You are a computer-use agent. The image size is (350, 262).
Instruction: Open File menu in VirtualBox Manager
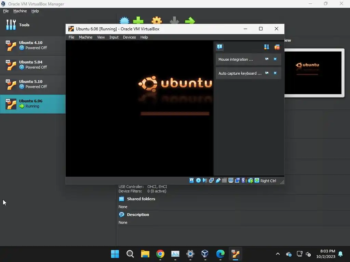[x=6, y=11]
